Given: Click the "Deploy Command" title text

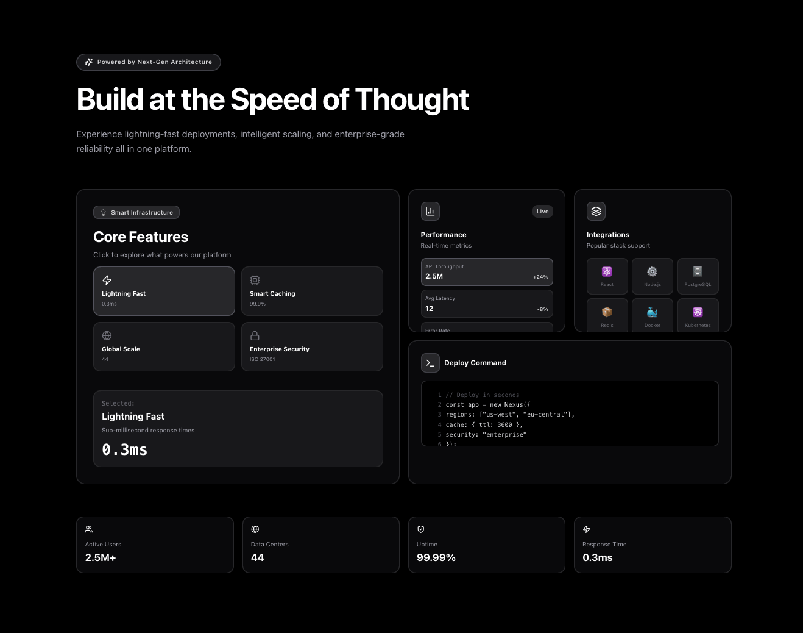Looking at the screenshot, I should click(x=475, y=363).
